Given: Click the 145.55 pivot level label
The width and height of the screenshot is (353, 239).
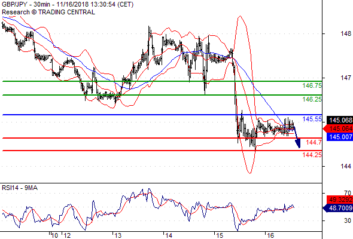Looking at the screenshot, I should point(312,119).
